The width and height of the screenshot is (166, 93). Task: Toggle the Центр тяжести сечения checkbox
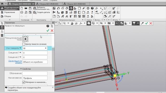tap(24, 44)
